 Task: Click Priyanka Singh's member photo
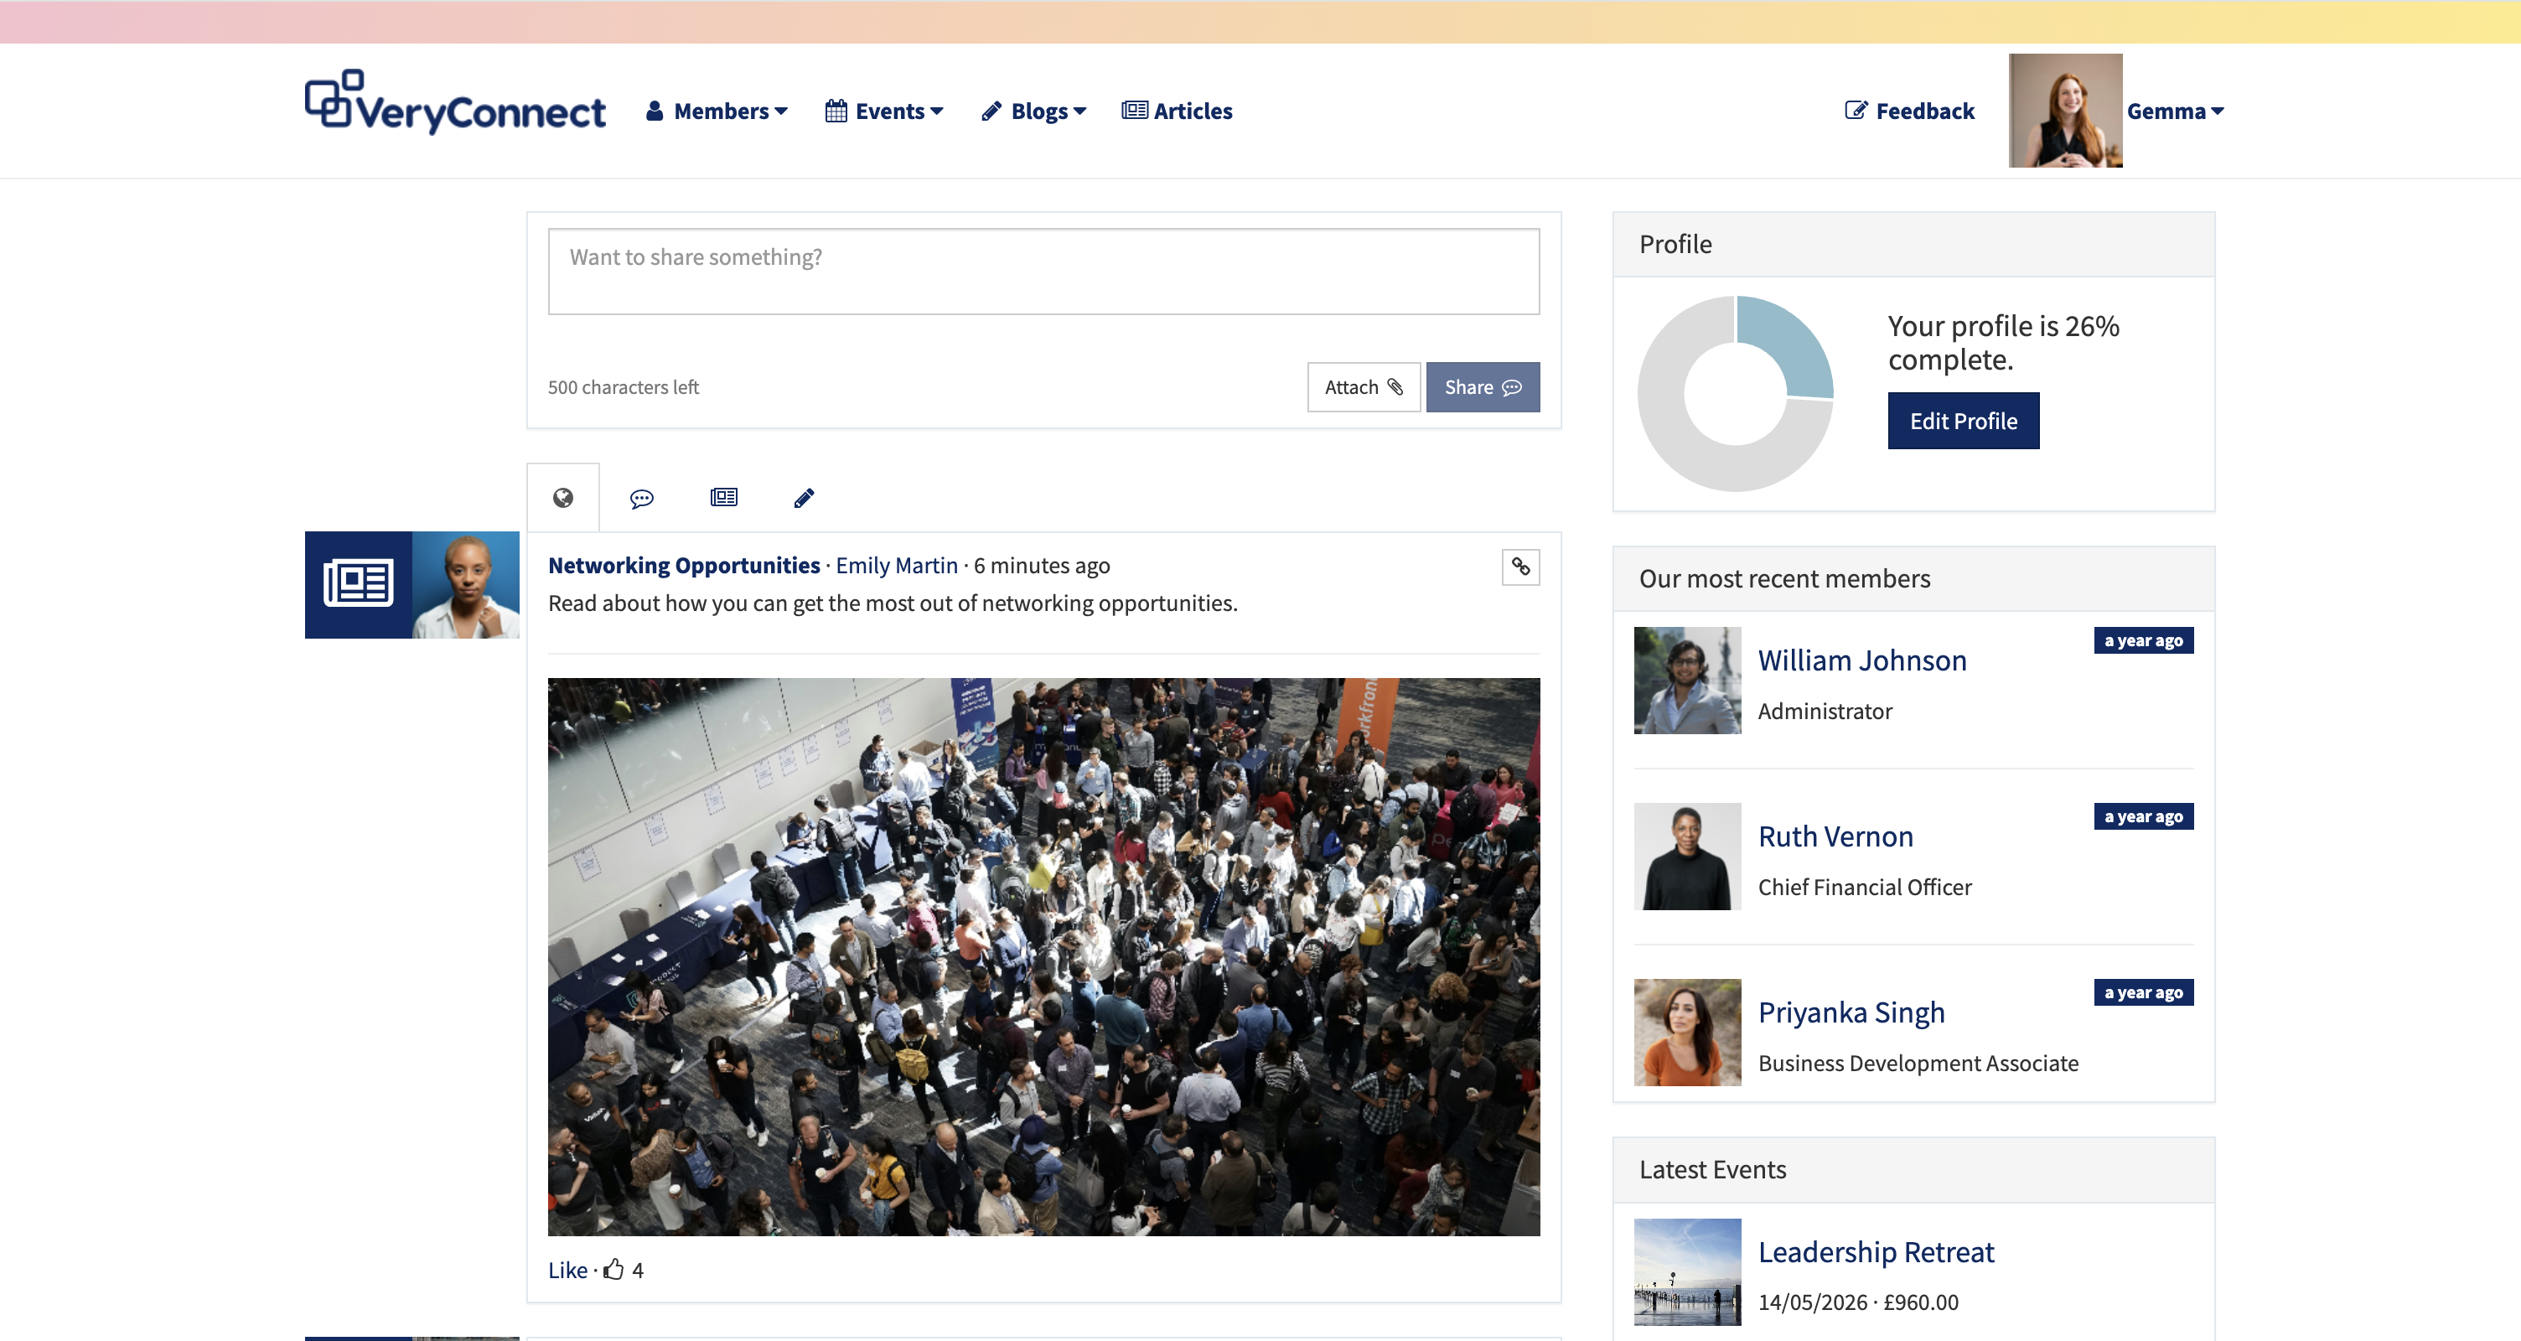point(1687,1033)
